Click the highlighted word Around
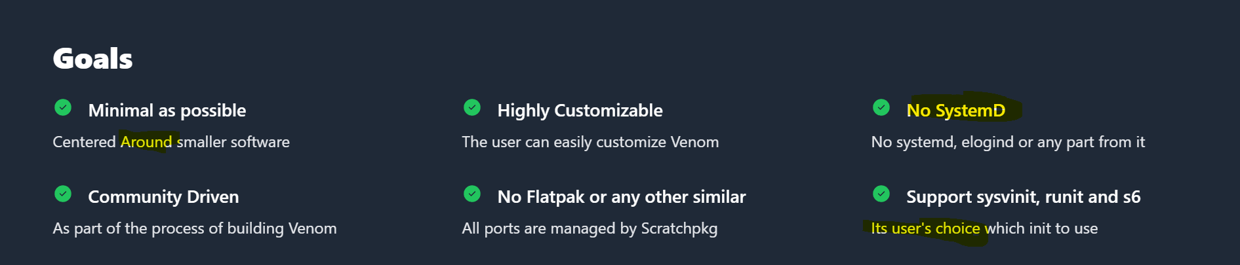 [146, 142]
